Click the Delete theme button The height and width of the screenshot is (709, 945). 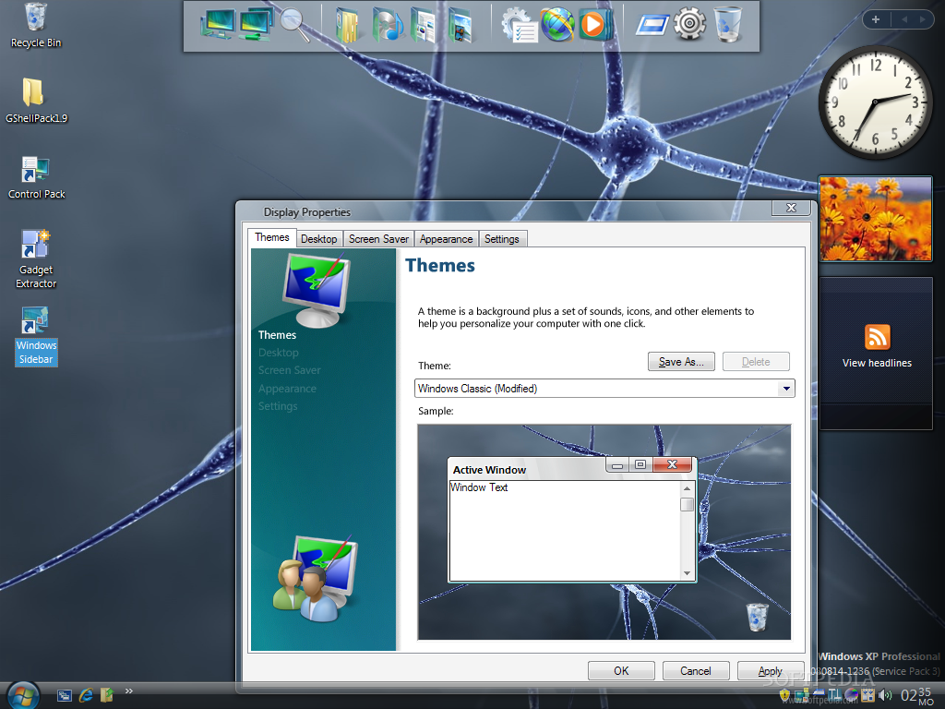(x=756, y=362)
